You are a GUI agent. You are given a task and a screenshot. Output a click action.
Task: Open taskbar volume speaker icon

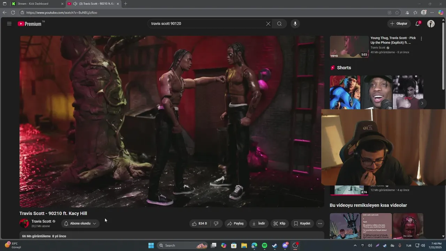[423, 245]
